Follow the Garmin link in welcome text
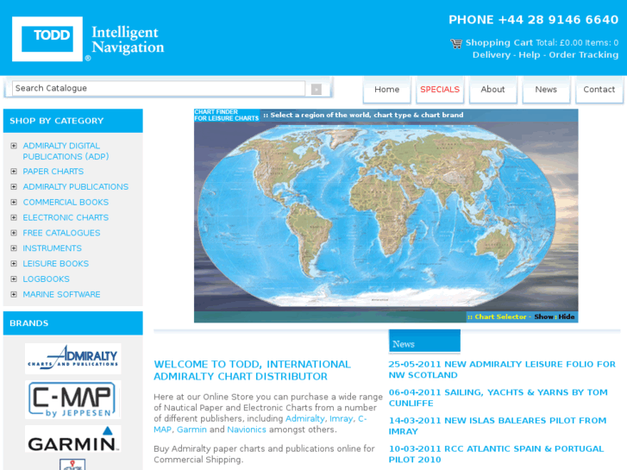 click(x=191, y=429)
